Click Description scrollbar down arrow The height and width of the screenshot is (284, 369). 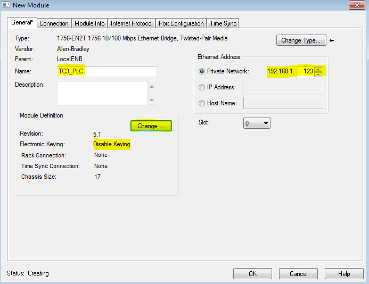(x=152, y=101)
